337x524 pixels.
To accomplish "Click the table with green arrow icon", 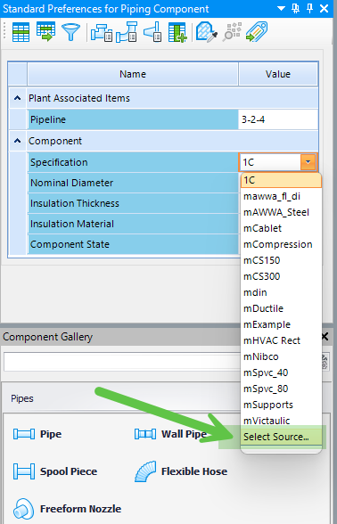I will [x=46, y=32].
